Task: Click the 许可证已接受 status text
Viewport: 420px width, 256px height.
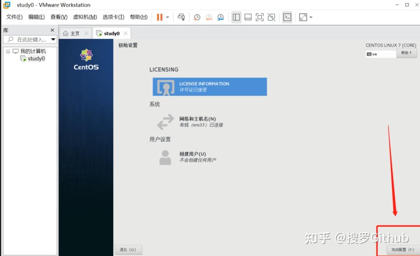Action: 193,90
